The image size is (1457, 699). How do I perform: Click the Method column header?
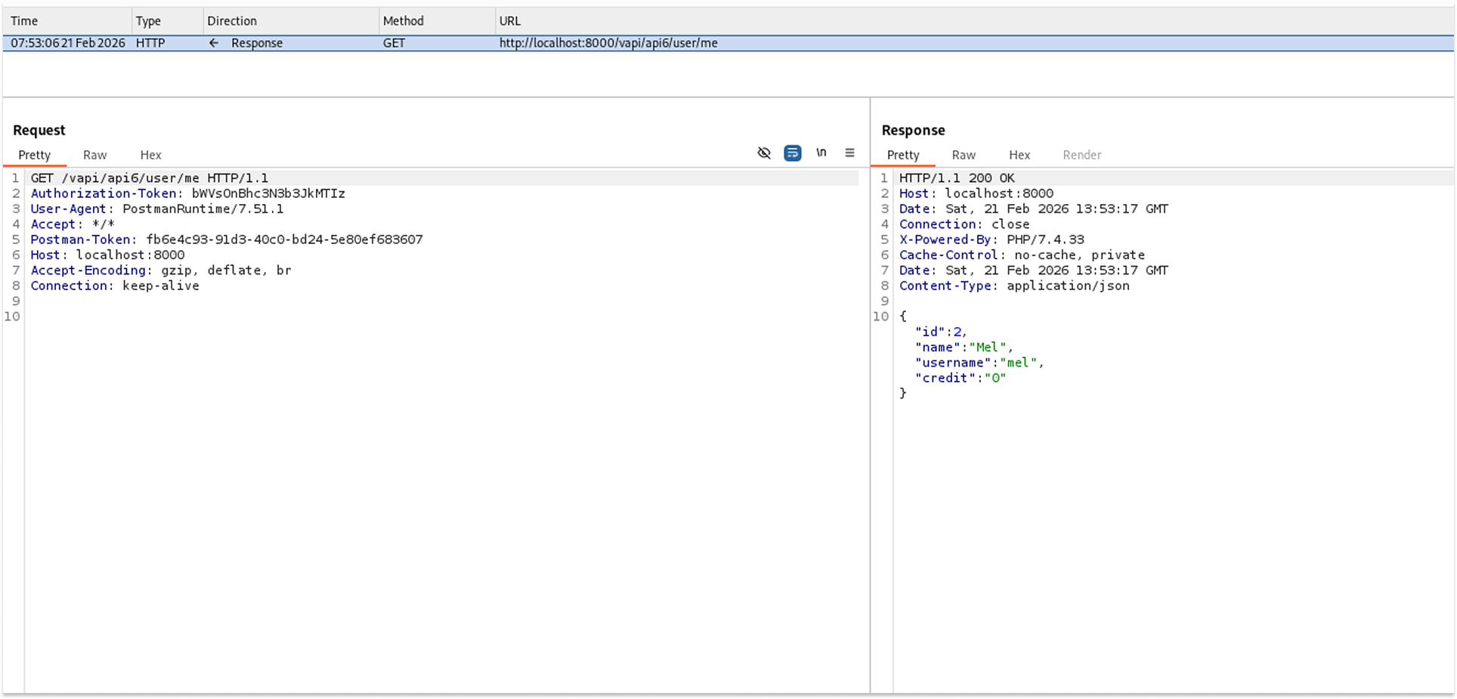click(403, 21)
